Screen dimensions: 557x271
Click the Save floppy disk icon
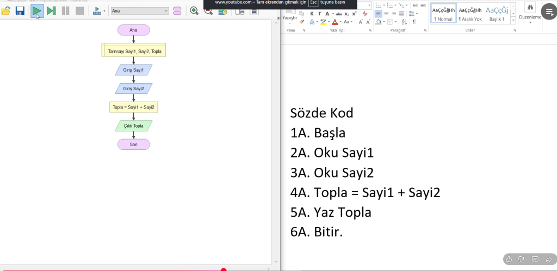[20, 10]
